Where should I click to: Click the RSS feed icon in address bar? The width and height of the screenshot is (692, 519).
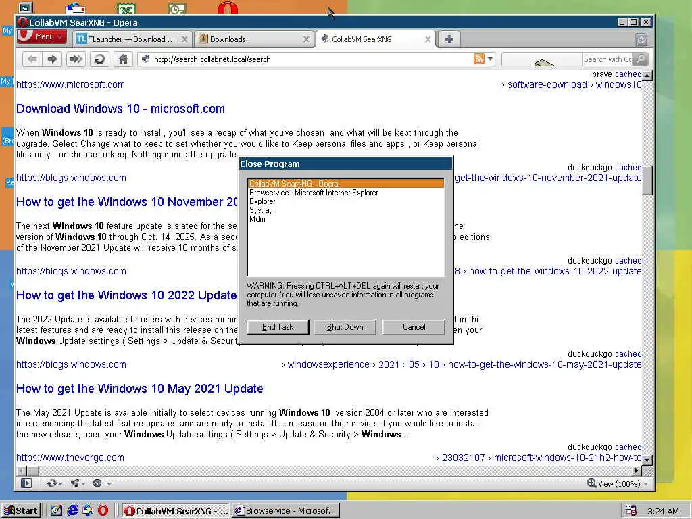coord(479,59)
